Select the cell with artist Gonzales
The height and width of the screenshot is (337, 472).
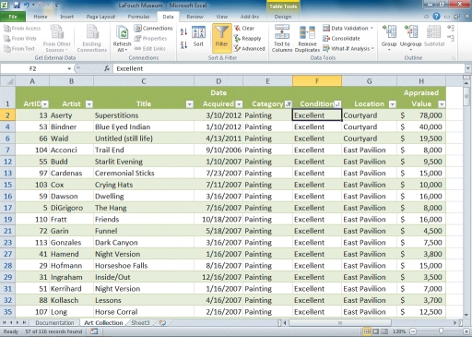point(71,243)
